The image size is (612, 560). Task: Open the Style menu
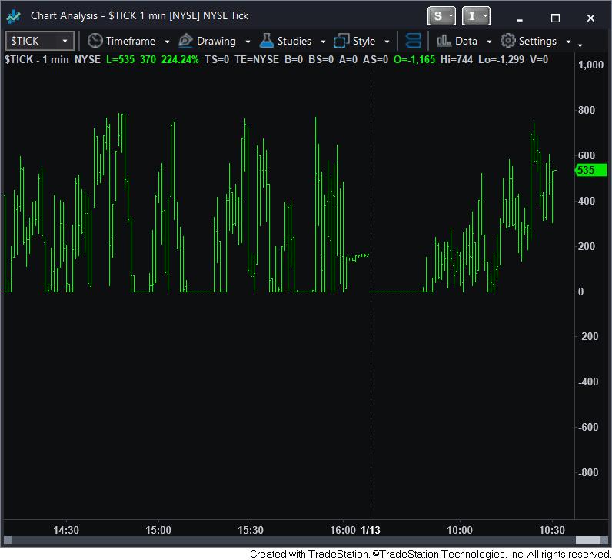click(x=364, y=41)
